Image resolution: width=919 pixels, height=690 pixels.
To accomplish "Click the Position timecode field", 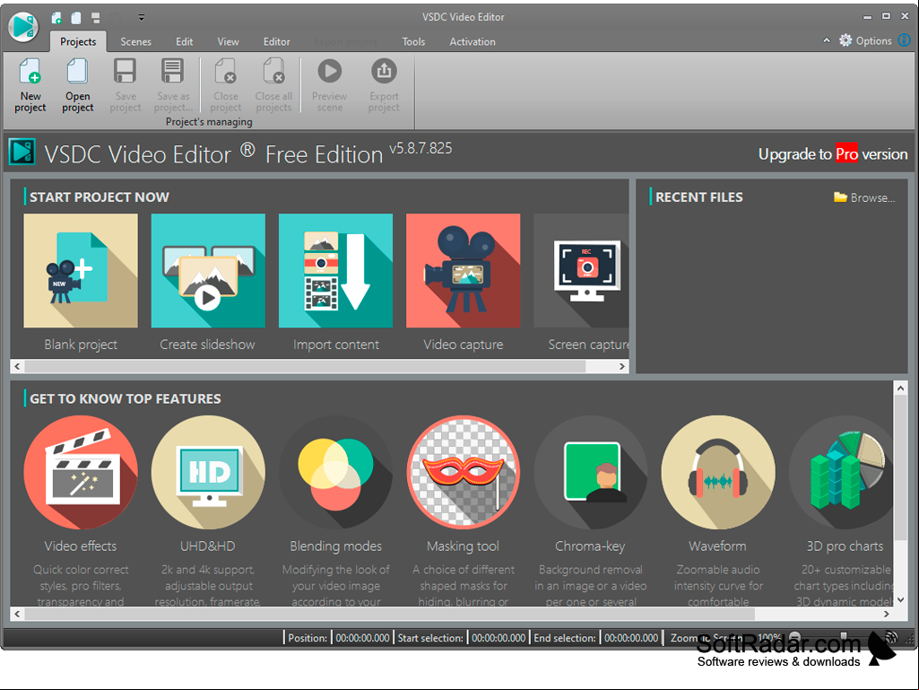I will [x=362, y=638].
